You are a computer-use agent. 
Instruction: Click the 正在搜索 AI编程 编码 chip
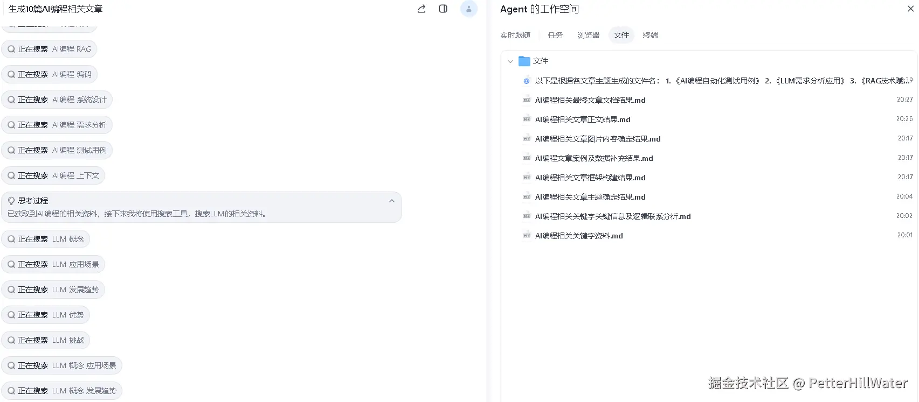point(49,74)
